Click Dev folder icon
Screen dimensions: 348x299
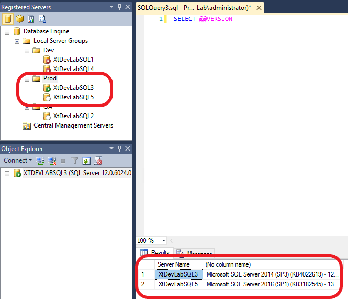click(37, 50)
